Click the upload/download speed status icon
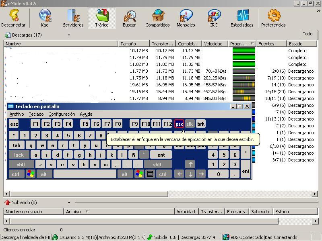The height and width of the screenshot is (241, 322). click(x=150, y=237)
